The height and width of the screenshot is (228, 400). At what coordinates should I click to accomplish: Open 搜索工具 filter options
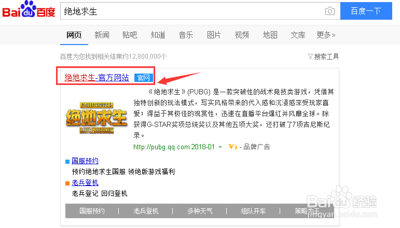pyautogui.click(x=323, y=56)
